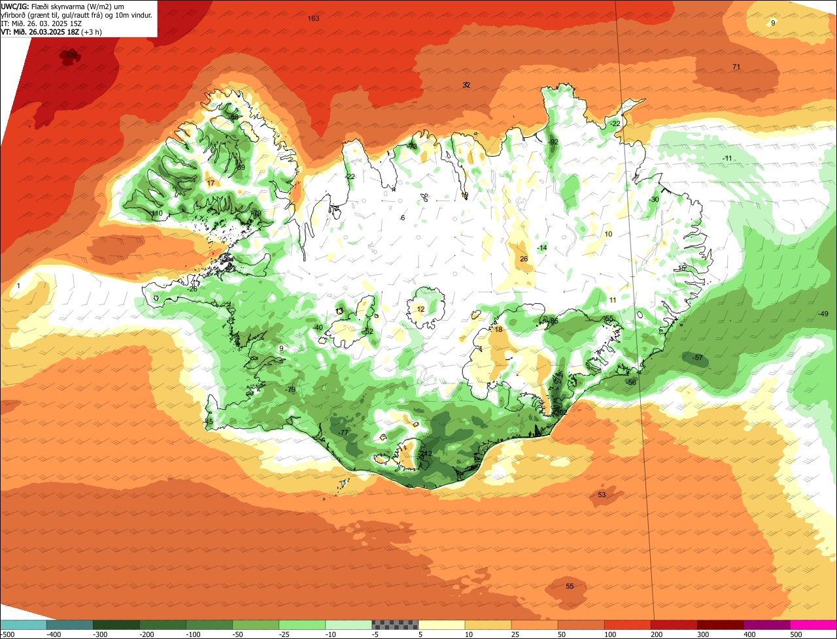Viewport: 837px width, 639px height.
Task: Click the '-77' value on the south coast
Action: pyautogui.click(x=343, y=433)
